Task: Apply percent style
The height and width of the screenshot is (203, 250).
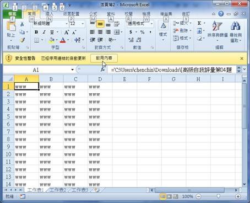Action: [x=142, y=32]
